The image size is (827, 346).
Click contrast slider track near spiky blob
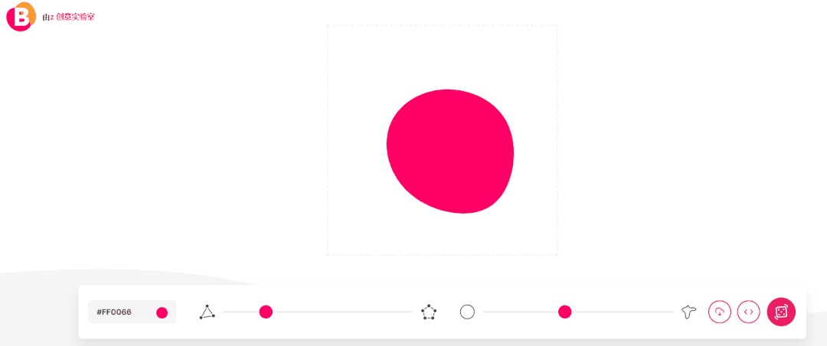click(x=649, y=312)
